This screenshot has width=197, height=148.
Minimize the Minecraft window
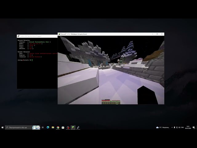click(153, 34)
